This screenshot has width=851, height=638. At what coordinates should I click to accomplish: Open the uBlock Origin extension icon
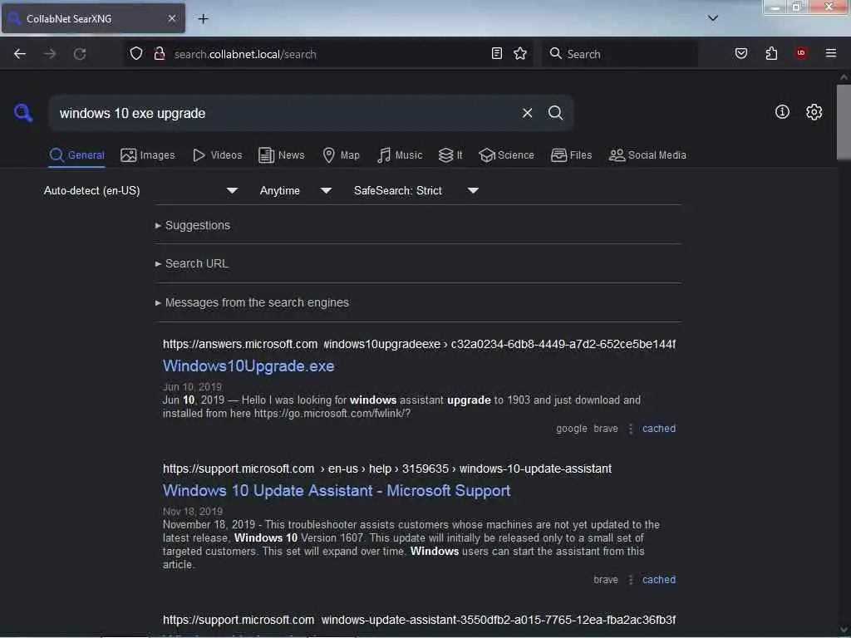point(801,52)
